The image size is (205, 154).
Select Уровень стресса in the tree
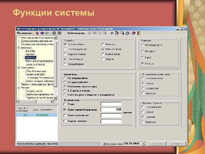coord(35,64)
